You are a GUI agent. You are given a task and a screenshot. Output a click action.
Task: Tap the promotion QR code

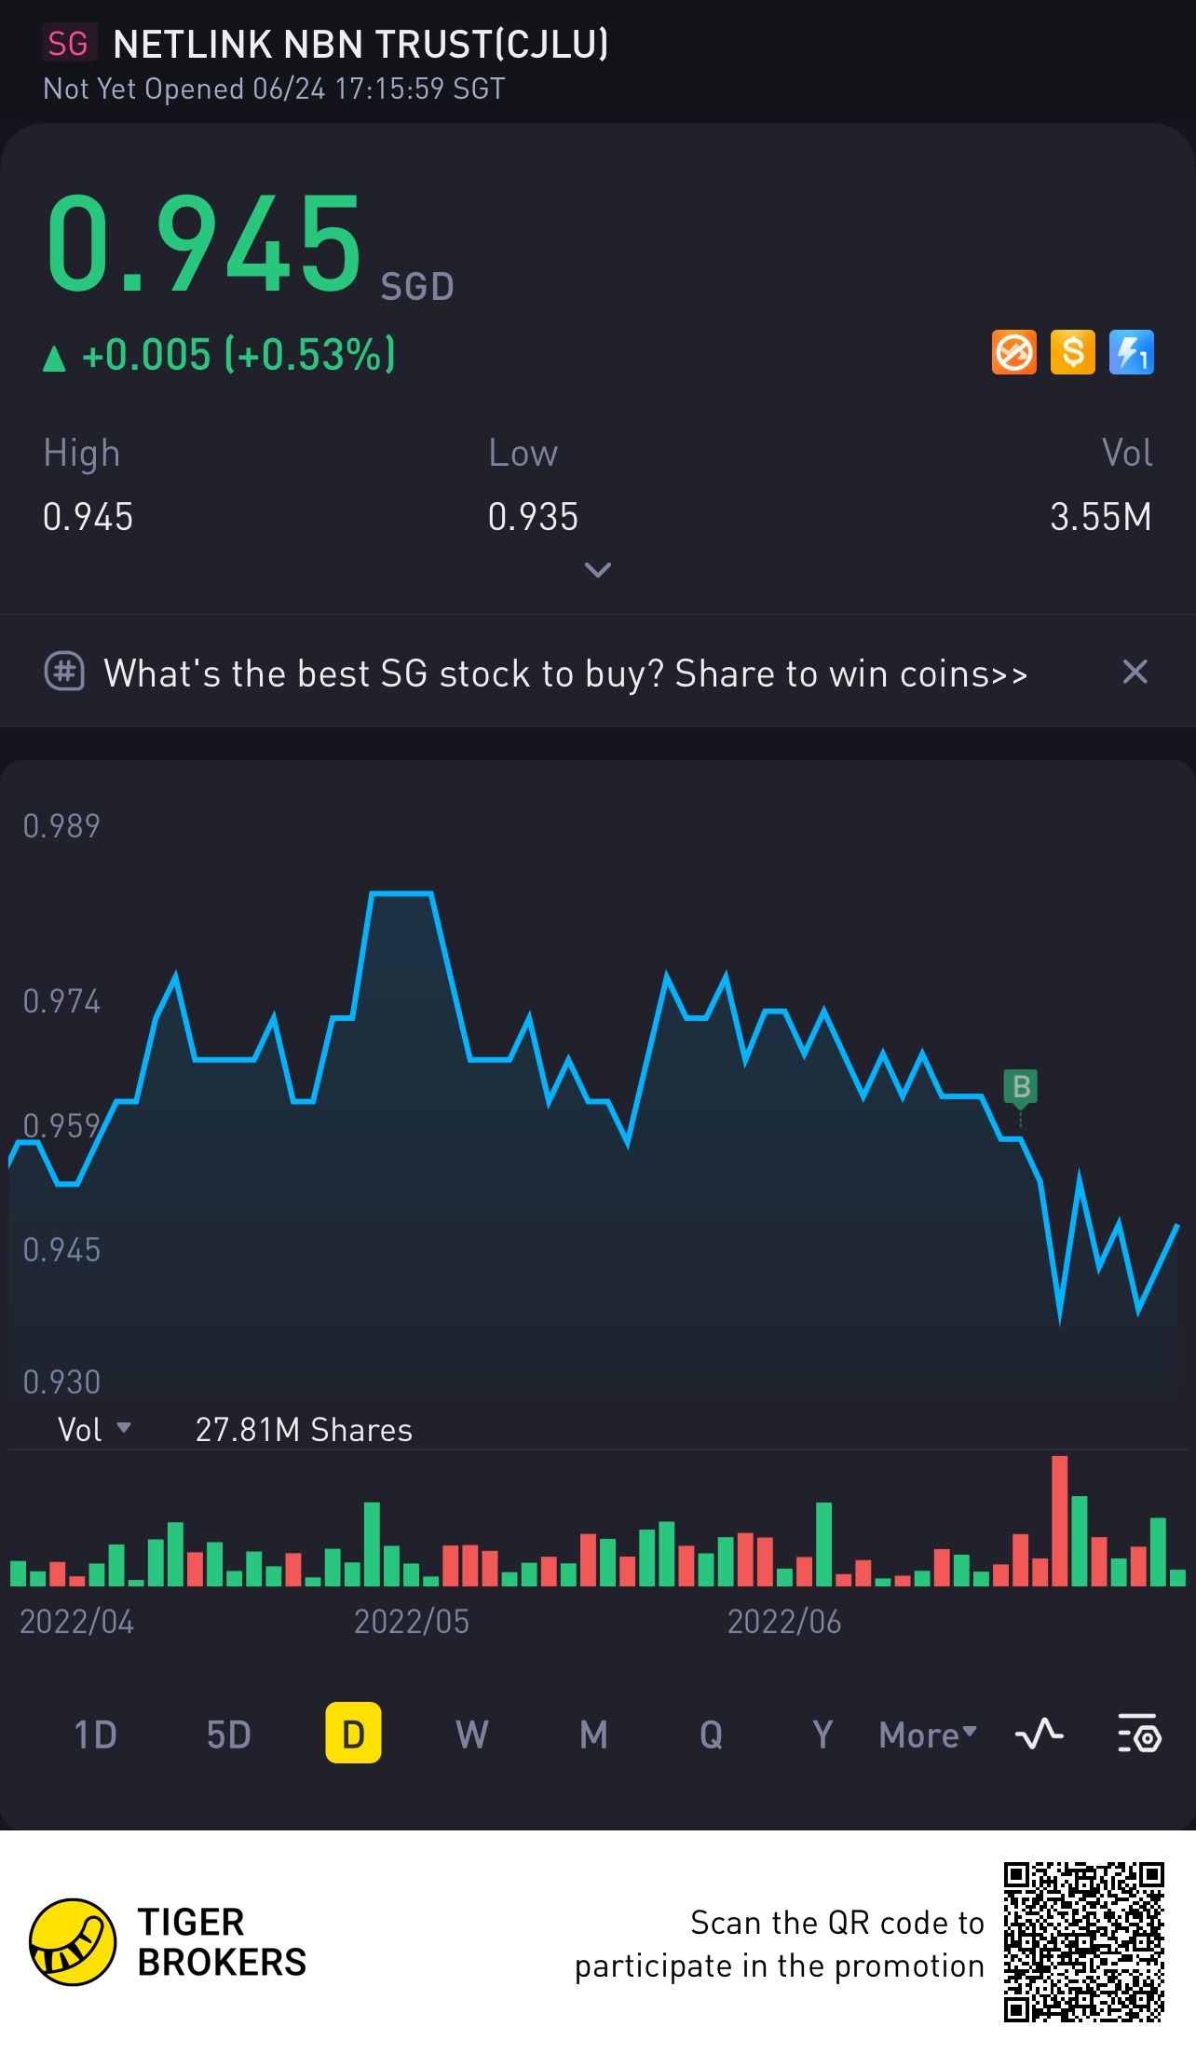(1083, 1941)
